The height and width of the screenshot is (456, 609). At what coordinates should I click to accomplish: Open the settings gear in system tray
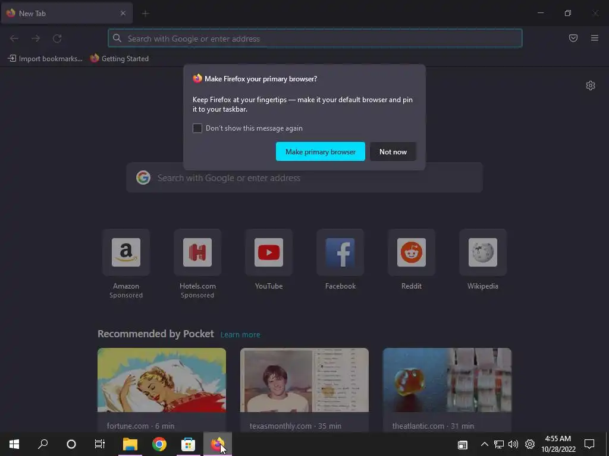point(530,444)
